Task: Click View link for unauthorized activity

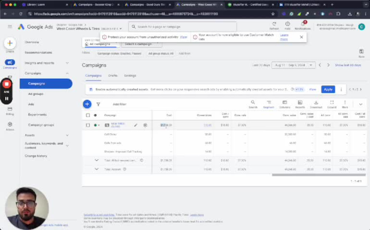Action: click(184, 37)
